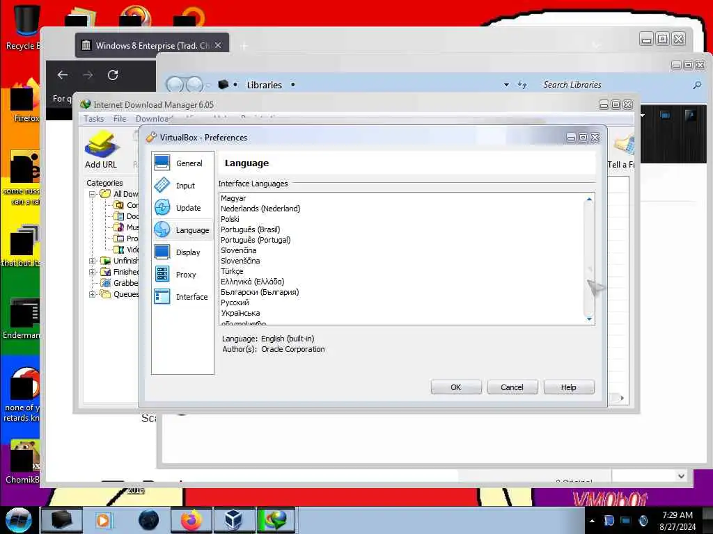
Task: Open the Display preferences section
Action: tap(182, 252)
